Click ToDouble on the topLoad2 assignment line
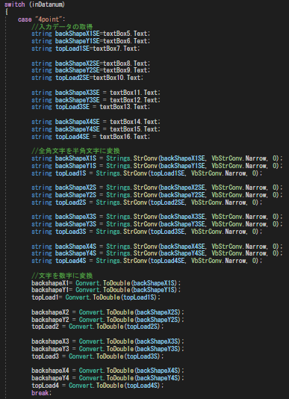 [x=110, y=327]
